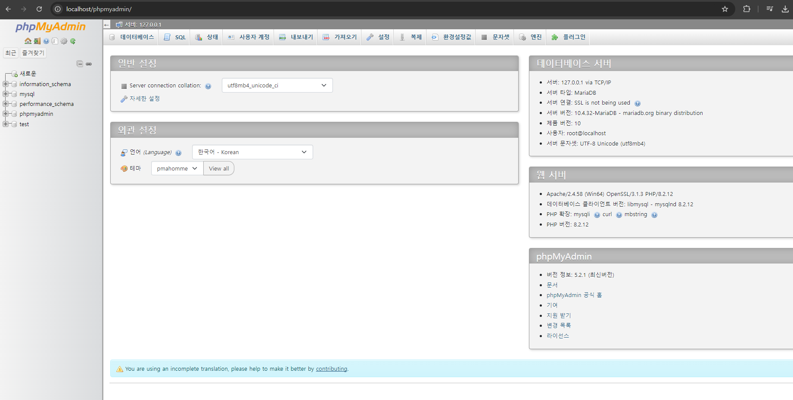Viewport: 793px width, 400px height.
Task: Click the 최근 button in sidebar
Action: tap(11, 53)
